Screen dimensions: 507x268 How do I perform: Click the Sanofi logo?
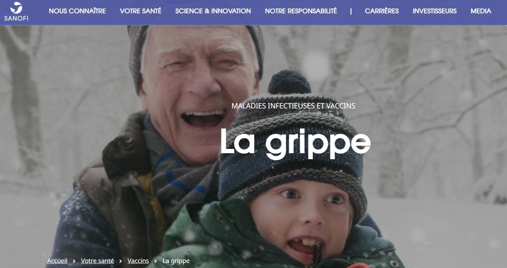[x=16, y=12]
